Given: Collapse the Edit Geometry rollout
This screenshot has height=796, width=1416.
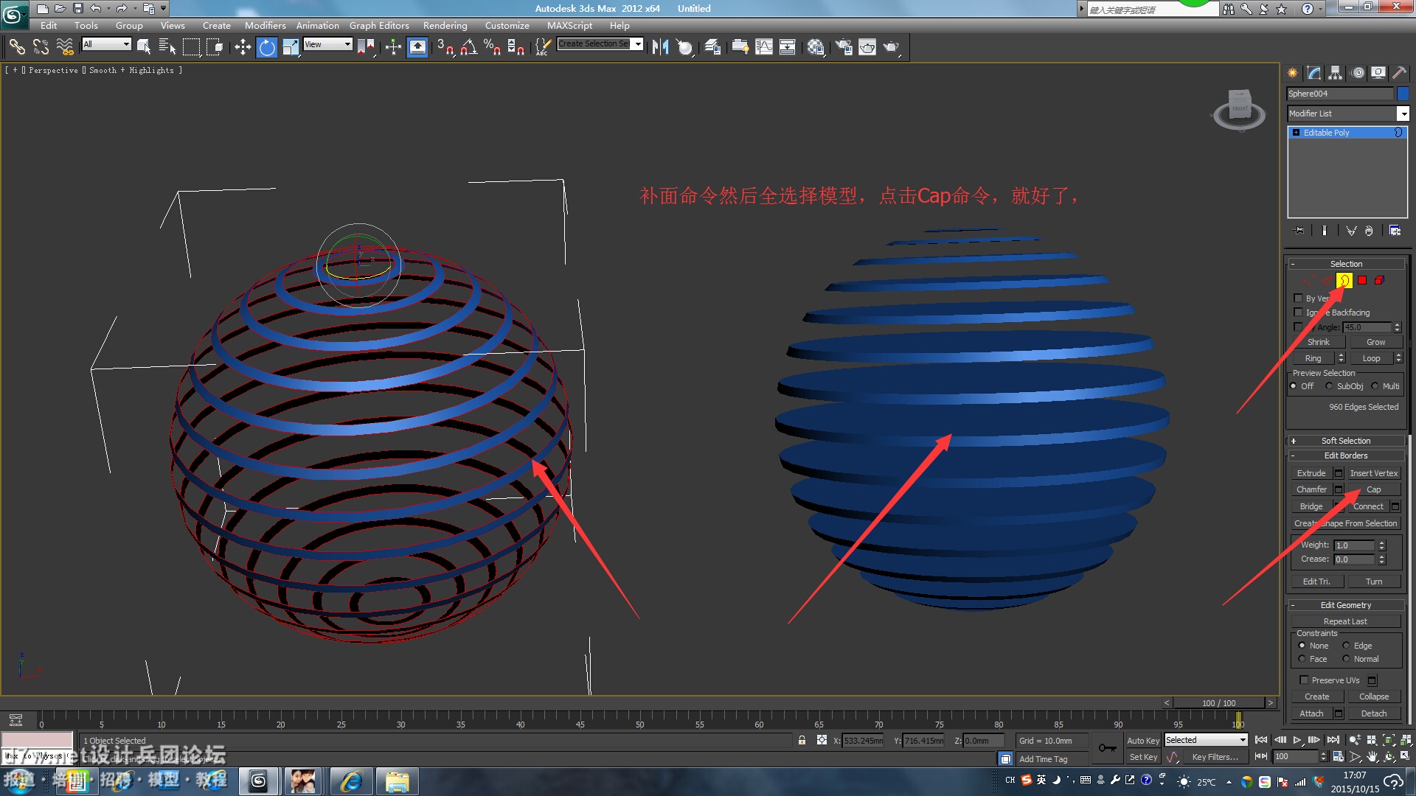Looking at the screenshot, I should coord(1346,604).
